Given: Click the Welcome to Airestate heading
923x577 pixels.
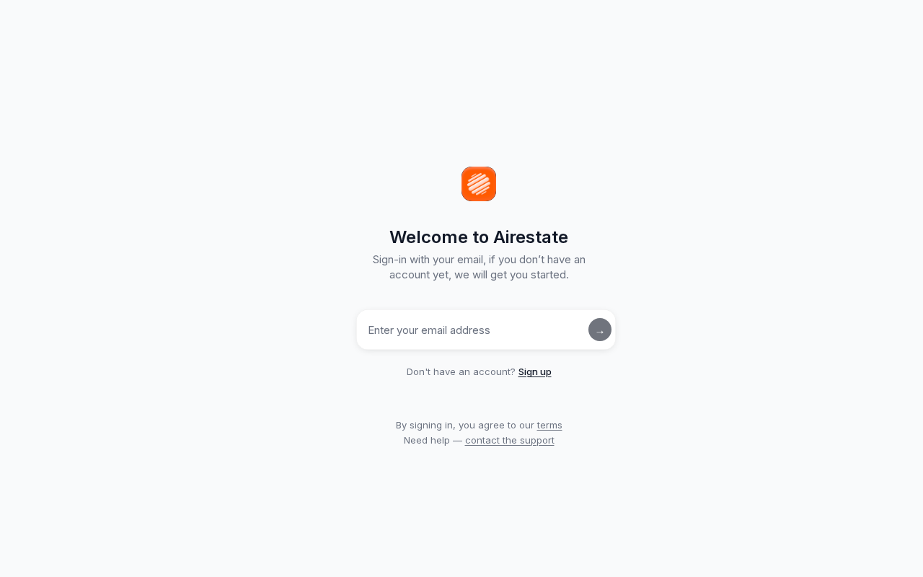Looking at the screenshot, I should [479, 237].
